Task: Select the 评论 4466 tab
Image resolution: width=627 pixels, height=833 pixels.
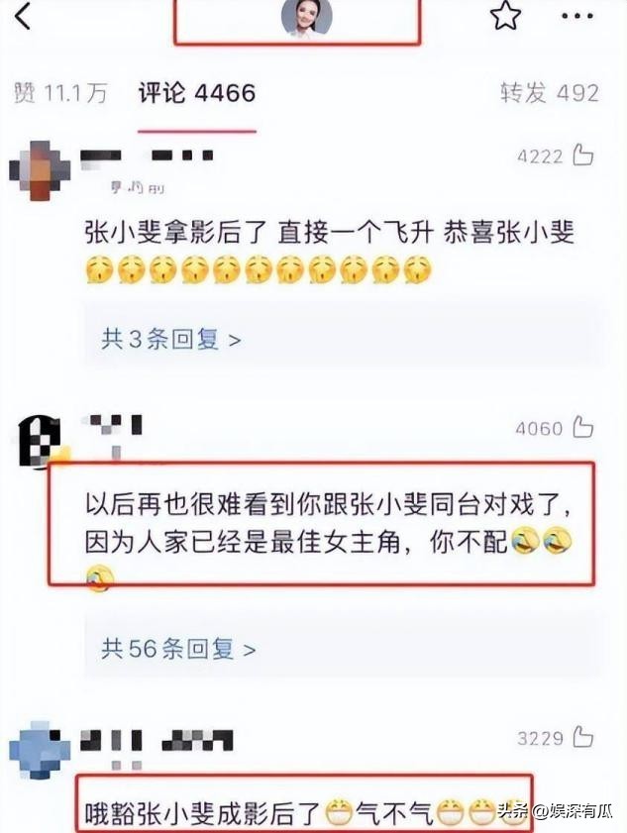Action: point(197,93)
